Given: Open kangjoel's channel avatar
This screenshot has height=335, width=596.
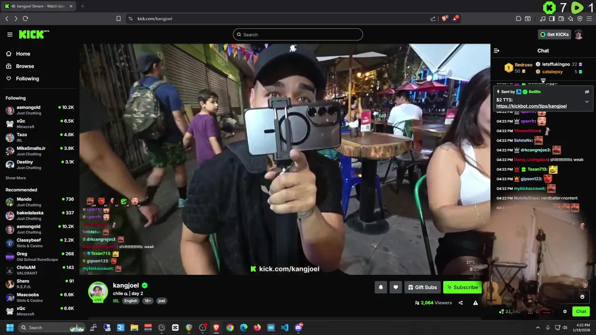Looking at the screenshot, I should click(x=98, y=292).
